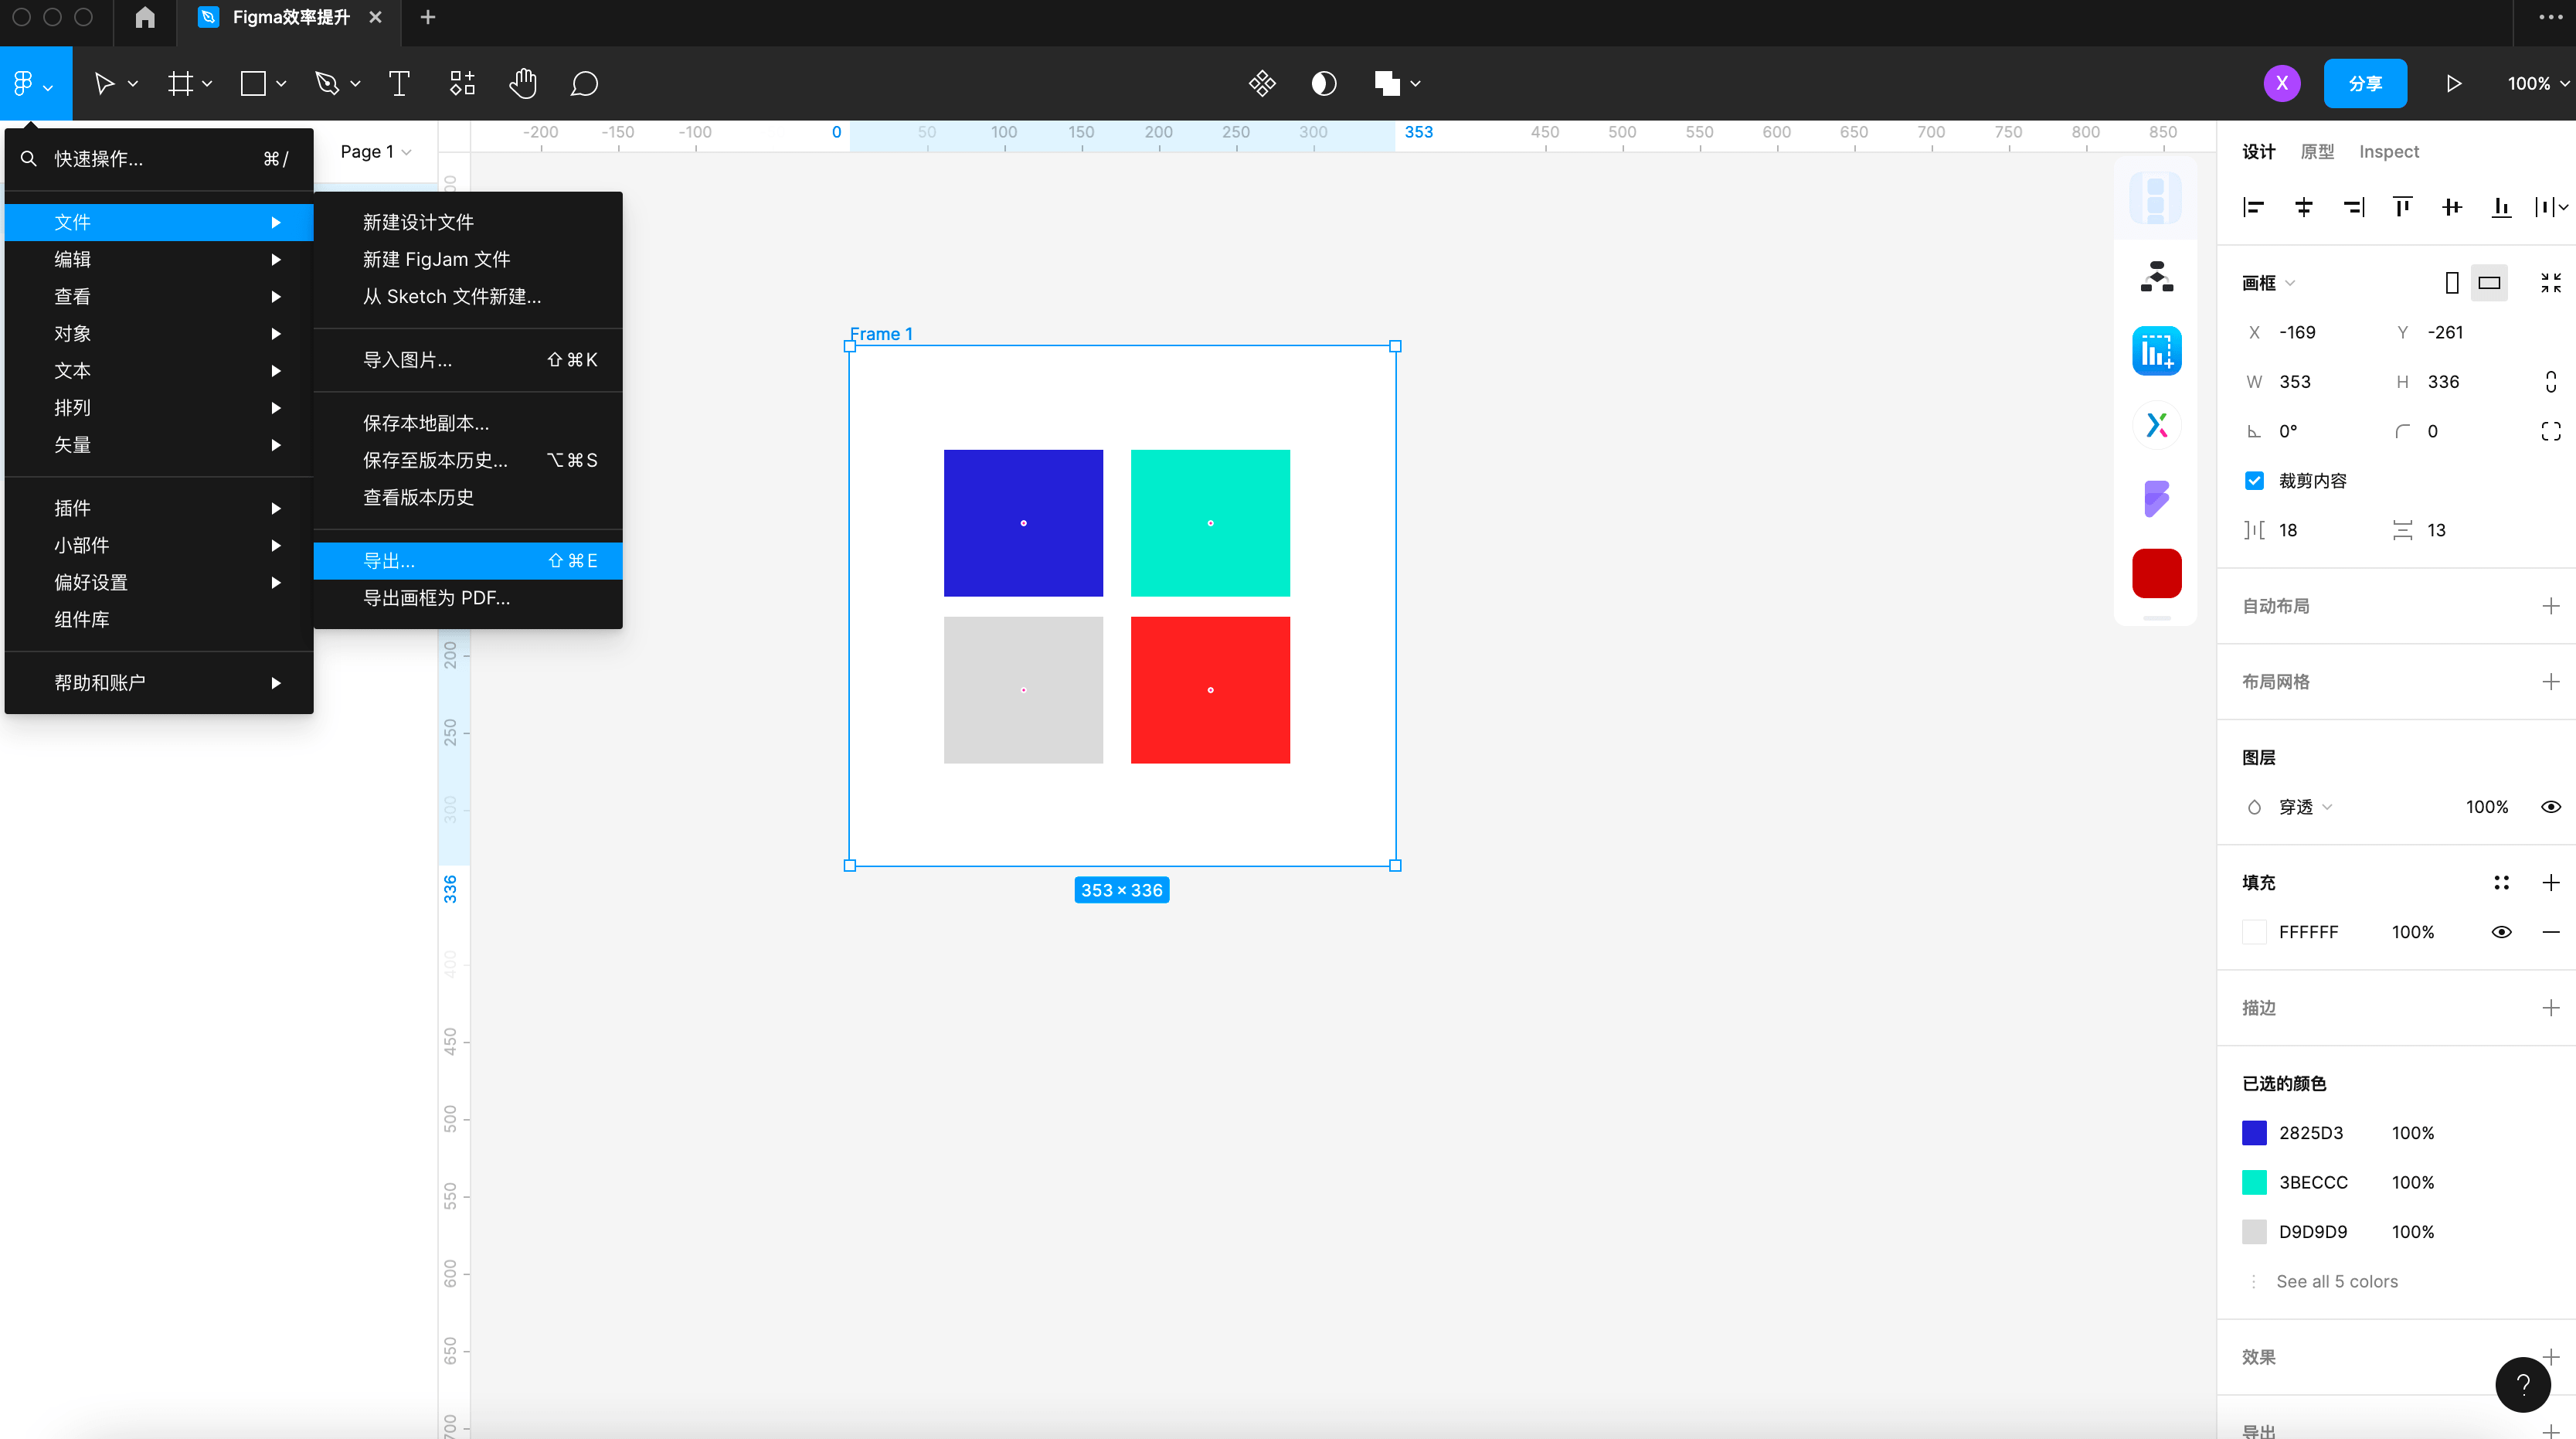Select the Text tool in toolbar
2576x1439 pixels.
click(398, 83)
